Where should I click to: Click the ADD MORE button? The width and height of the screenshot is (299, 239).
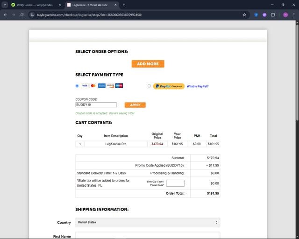[x=148, y=64]
